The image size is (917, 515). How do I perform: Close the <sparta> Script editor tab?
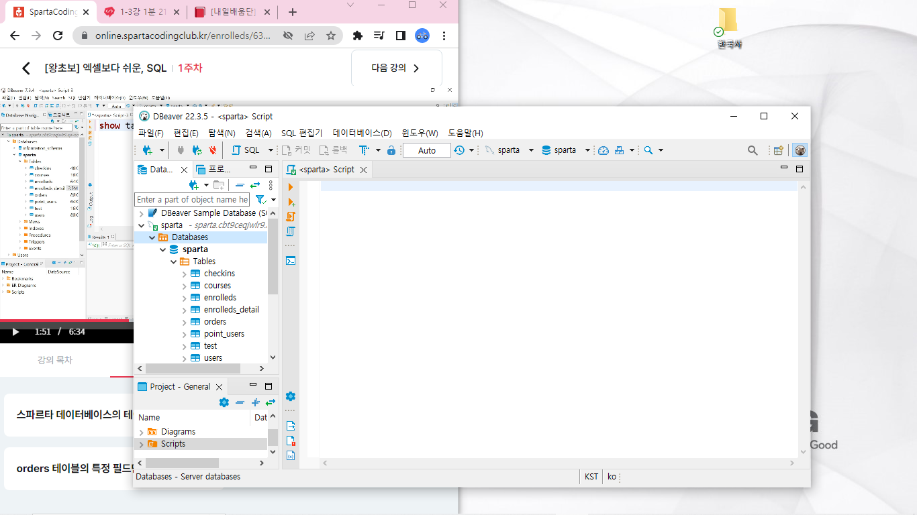click(363, 170)
